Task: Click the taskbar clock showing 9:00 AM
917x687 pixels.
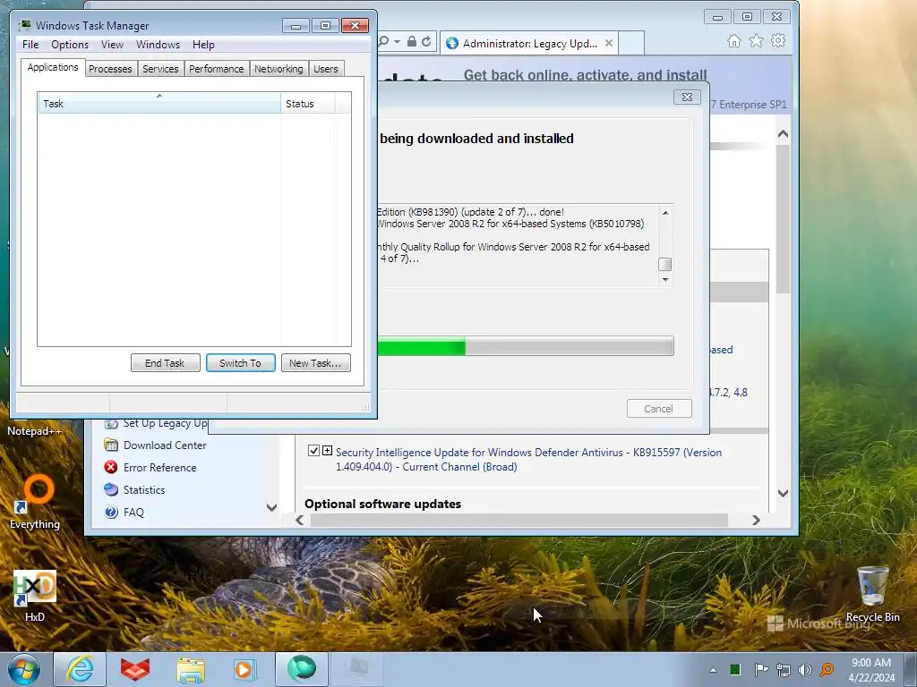Action: pos(871,669)
